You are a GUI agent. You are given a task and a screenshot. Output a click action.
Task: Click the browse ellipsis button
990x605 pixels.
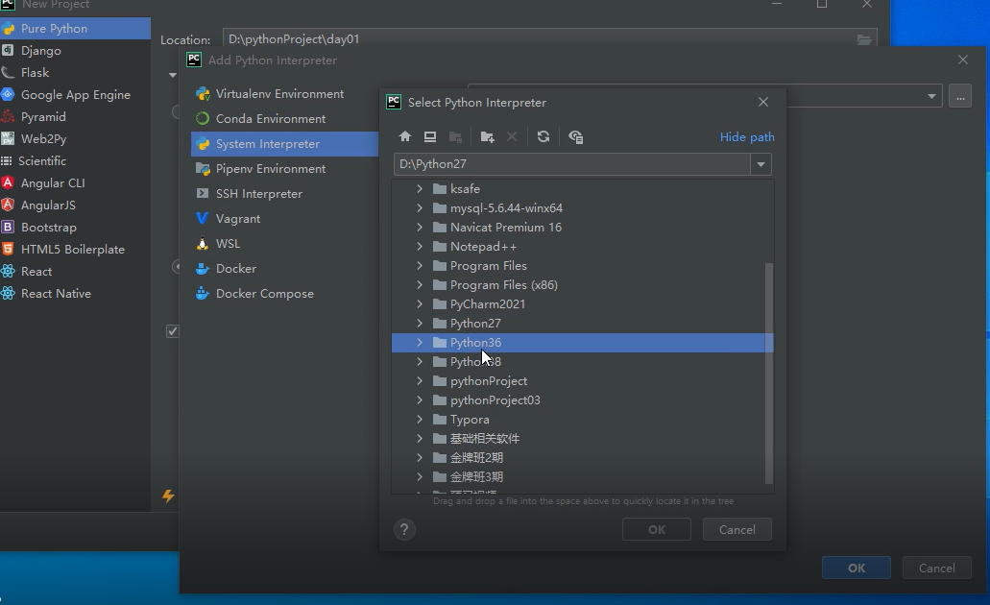(959, 96)
